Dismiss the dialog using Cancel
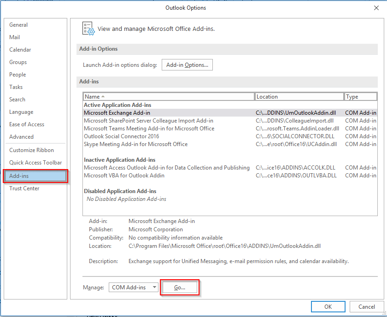Viewport: 387px width, 317px height. [x=367, y=306]
